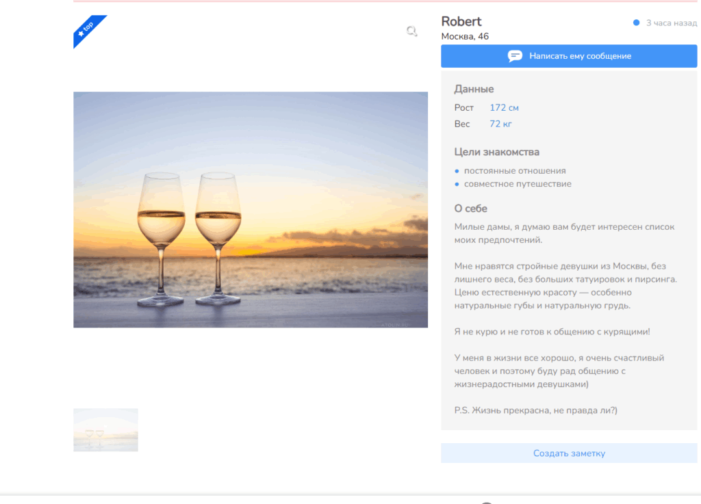Click "постоянные отношения" goal item

point(515,171)
